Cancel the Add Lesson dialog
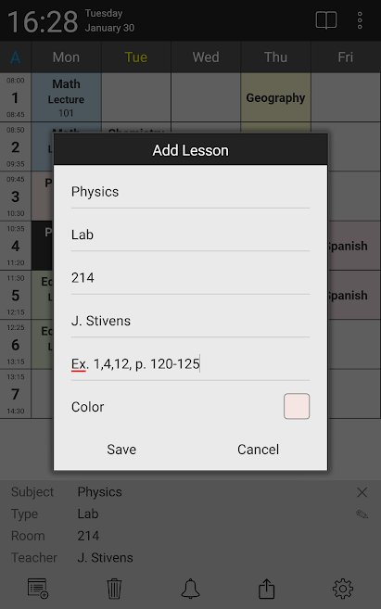 pos(258,450)
